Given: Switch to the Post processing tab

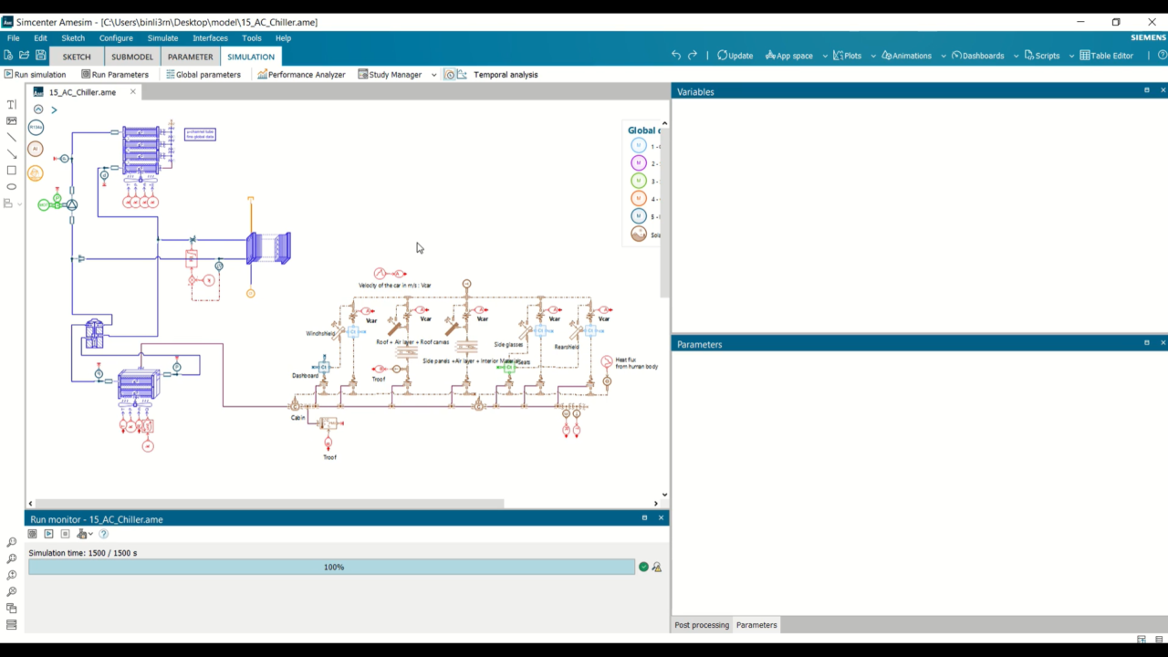Looking at the screenshot, I should [x=702, y=625].
